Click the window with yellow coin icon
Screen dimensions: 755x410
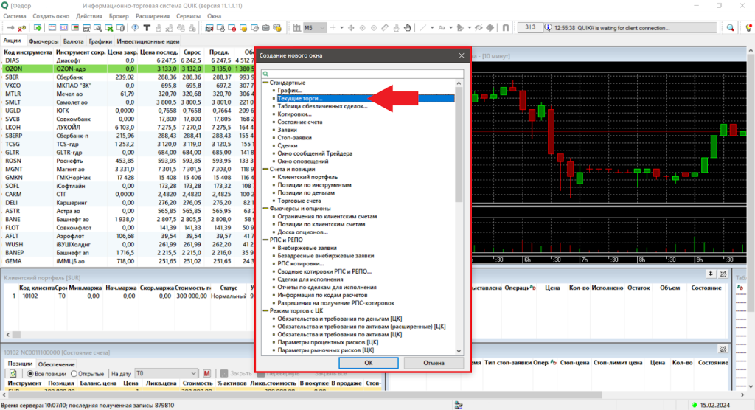(x=243, y=28)
